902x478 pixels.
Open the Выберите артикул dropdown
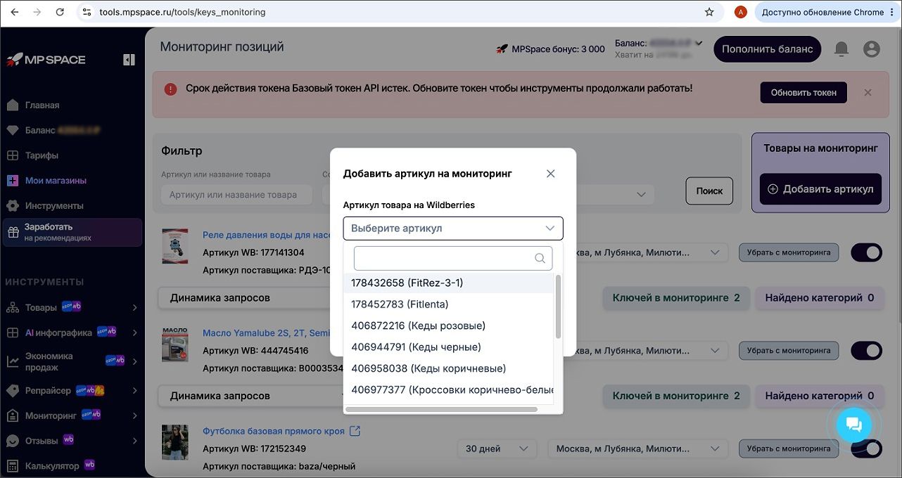[453, 228]
